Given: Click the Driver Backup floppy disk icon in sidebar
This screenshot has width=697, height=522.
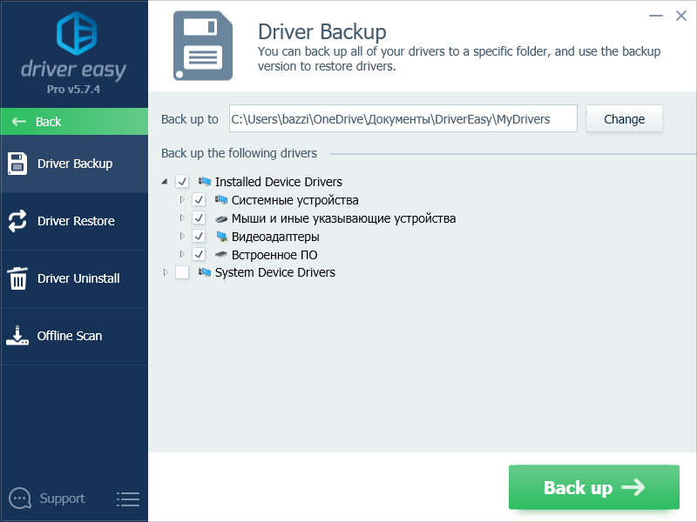Looking at the screenshot, I should pos(17,164).
